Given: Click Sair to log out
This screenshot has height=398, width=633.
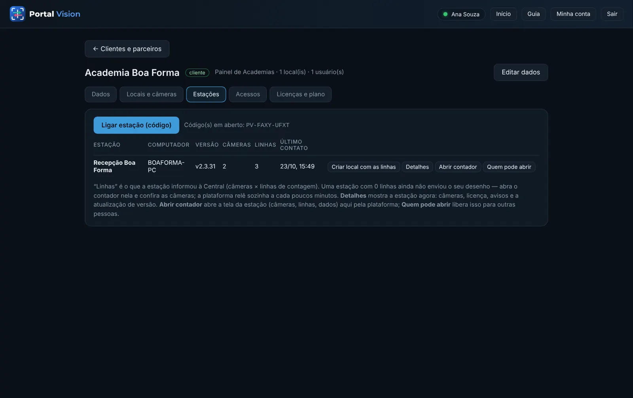Looking at the screenshot, I should (612, 14).
